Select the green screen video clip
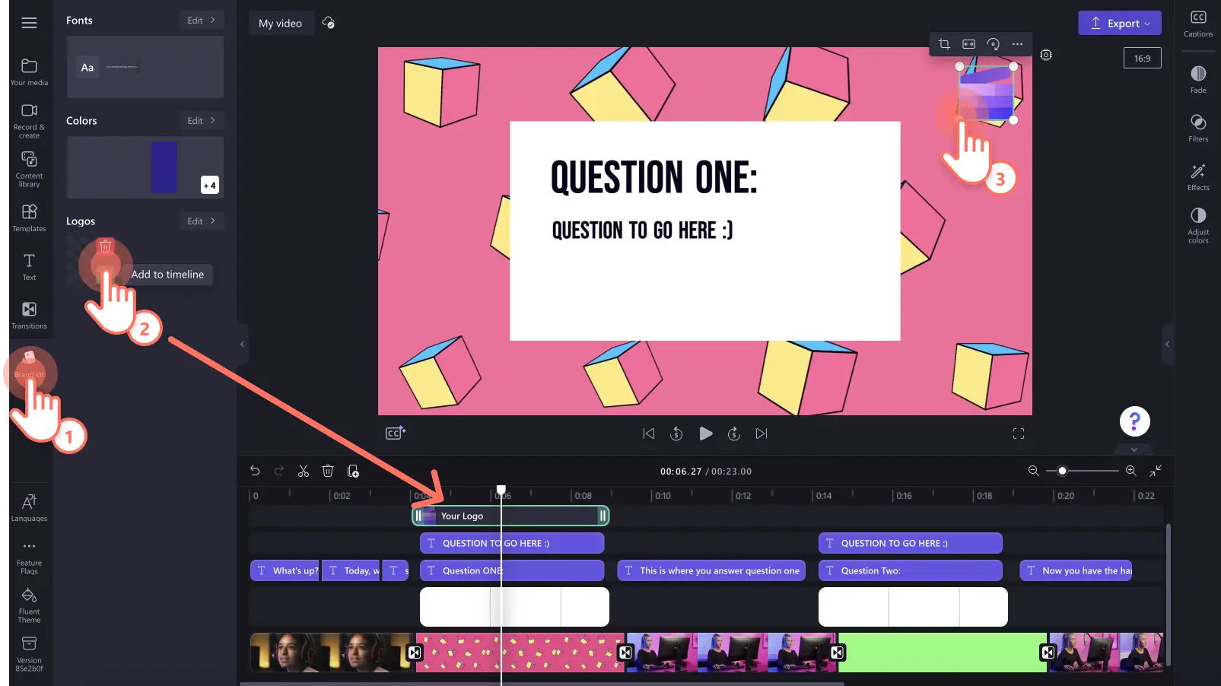Image resolution: width=1221 pixels, height=686 pixels. click(943, 653)
